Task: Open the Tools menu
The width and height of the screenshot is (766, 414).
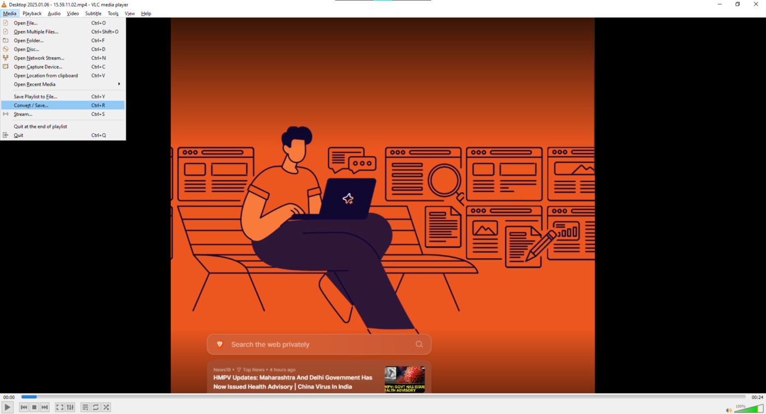Action: (x=113, y=13)
